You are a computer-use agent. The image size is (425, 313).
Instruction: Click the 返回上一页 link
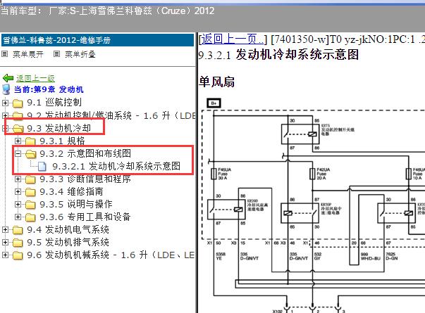pos(232,39)
